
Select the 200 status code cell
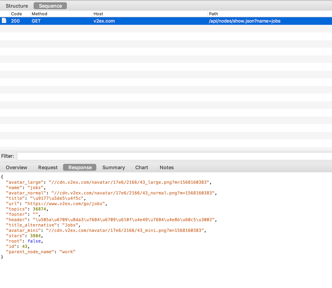[x=16, y=21]
